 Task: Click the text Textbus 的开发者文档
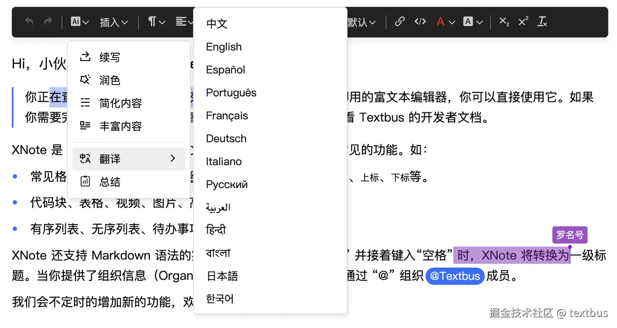click(424, 117)
